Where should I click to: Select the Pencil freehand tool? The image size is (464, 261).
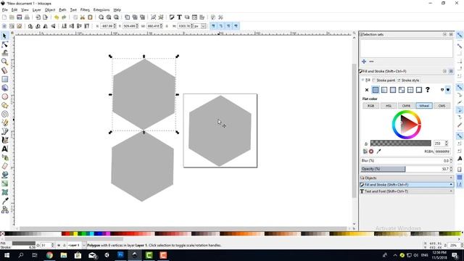[x=4, y=123]
